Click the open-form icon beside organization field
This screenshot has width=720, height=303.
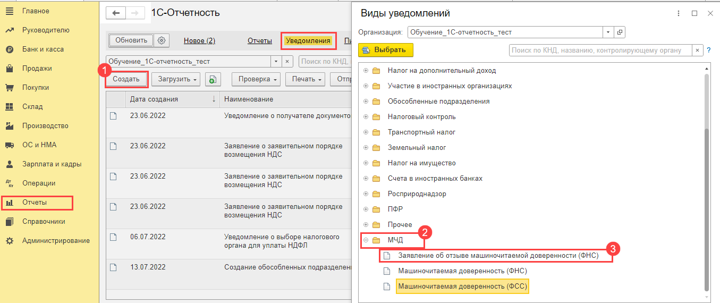620,32
